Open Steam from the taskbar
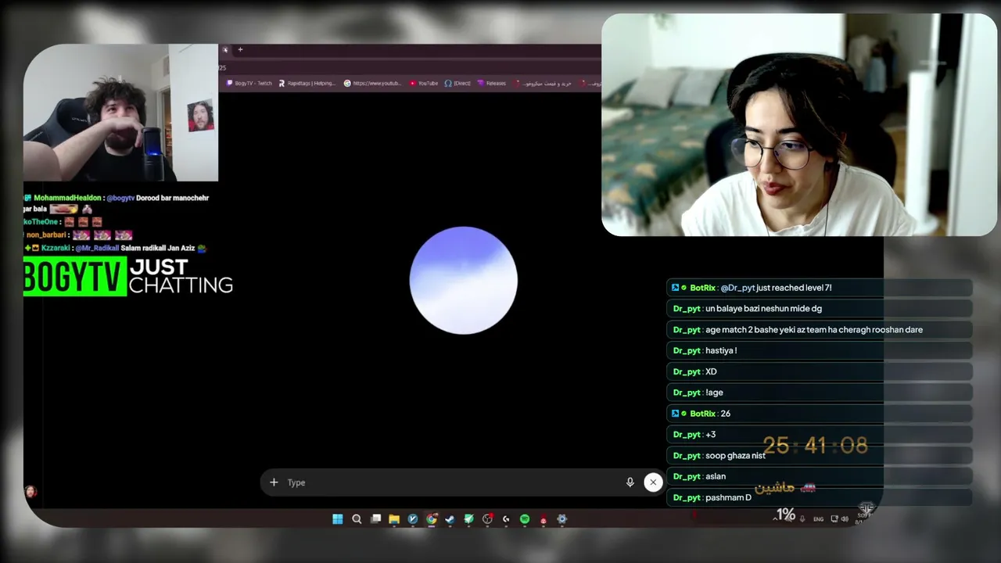The width and height of the screenshot is (1001, 563). (x=450, y=519)
